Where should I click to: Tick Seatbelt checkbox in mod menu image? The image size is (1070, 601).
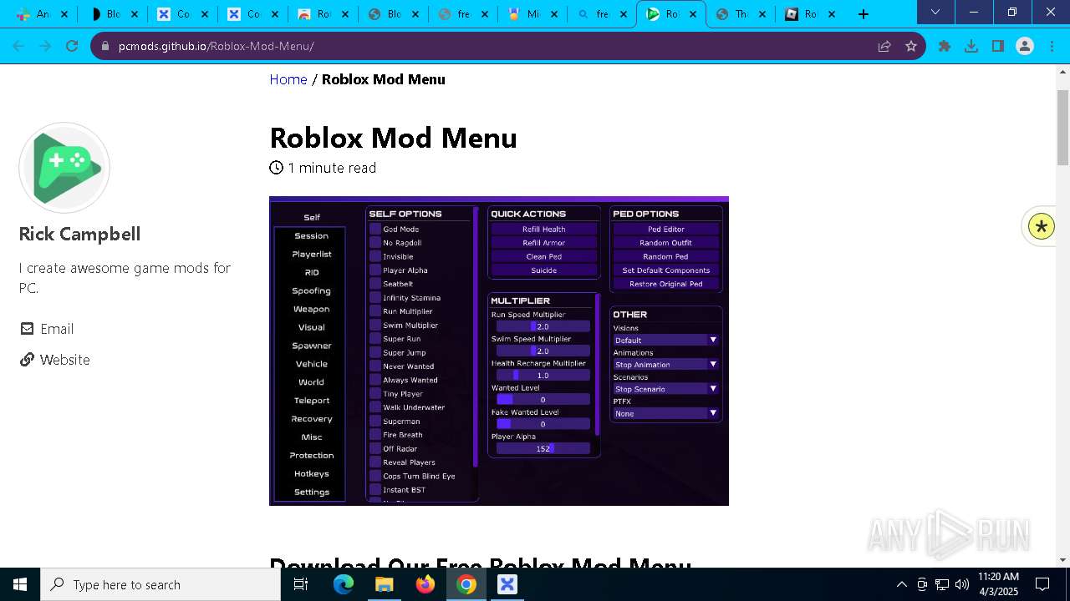pos(375,284)
